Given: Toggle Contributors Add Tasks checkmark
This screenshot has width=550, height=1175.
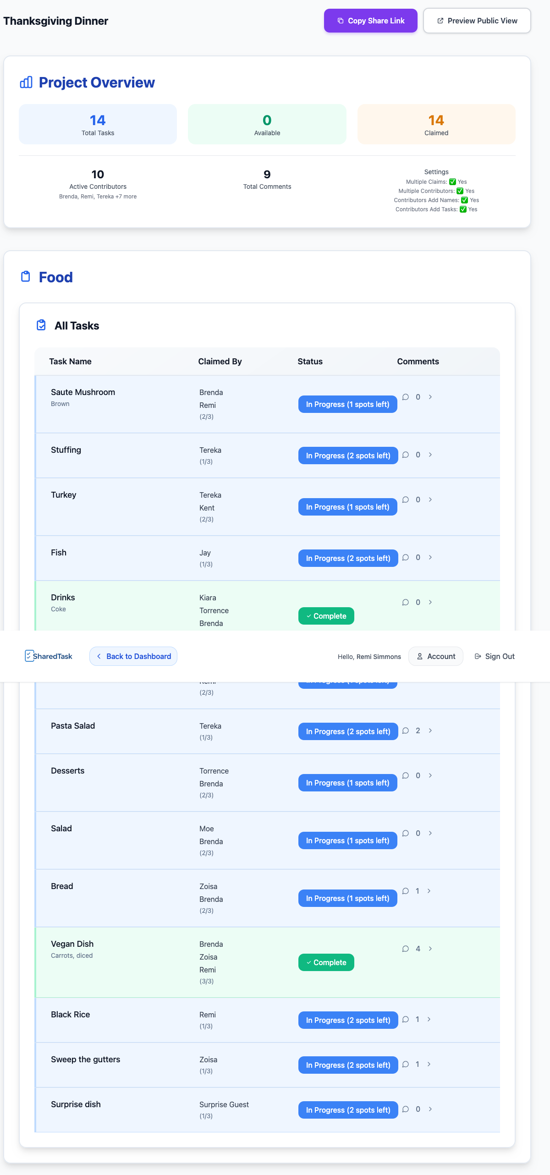Looking at the screenshot, I should (463, 209).
